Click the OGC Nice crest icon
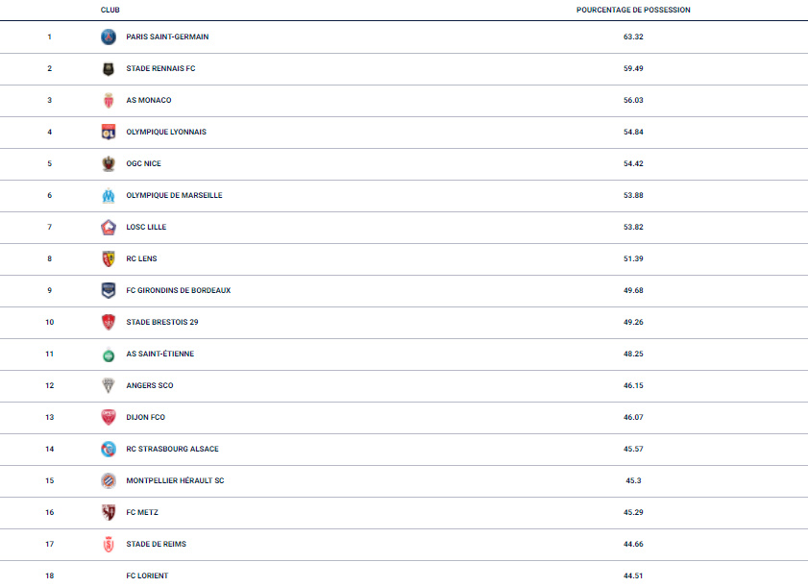 [x=109, y=163]
